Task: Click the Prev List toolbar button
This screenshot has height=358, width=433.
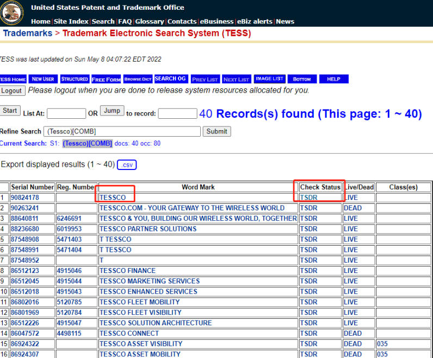Action: pos(205,79)
